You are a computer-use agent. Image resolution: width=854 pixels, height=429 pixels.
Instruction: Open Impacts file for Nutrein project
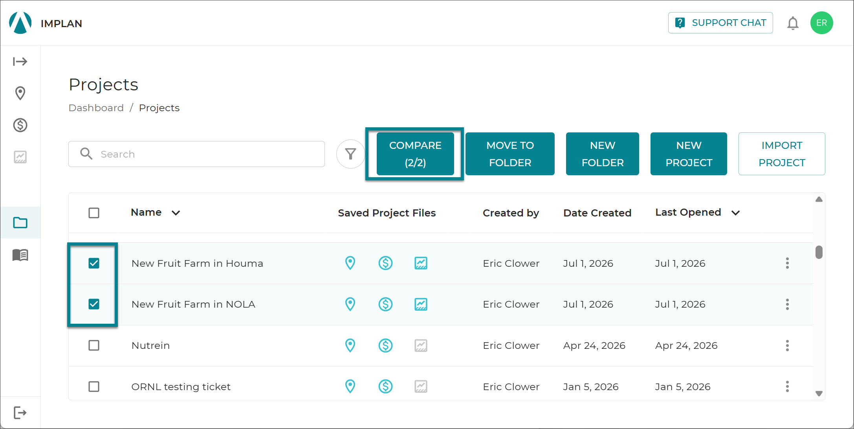385,345
